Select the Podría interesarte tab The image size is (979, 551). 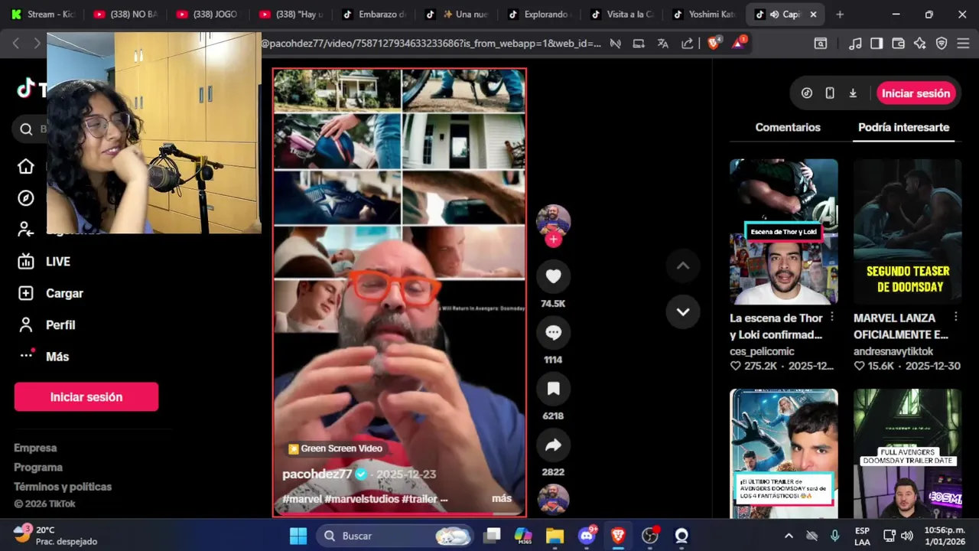903,128
